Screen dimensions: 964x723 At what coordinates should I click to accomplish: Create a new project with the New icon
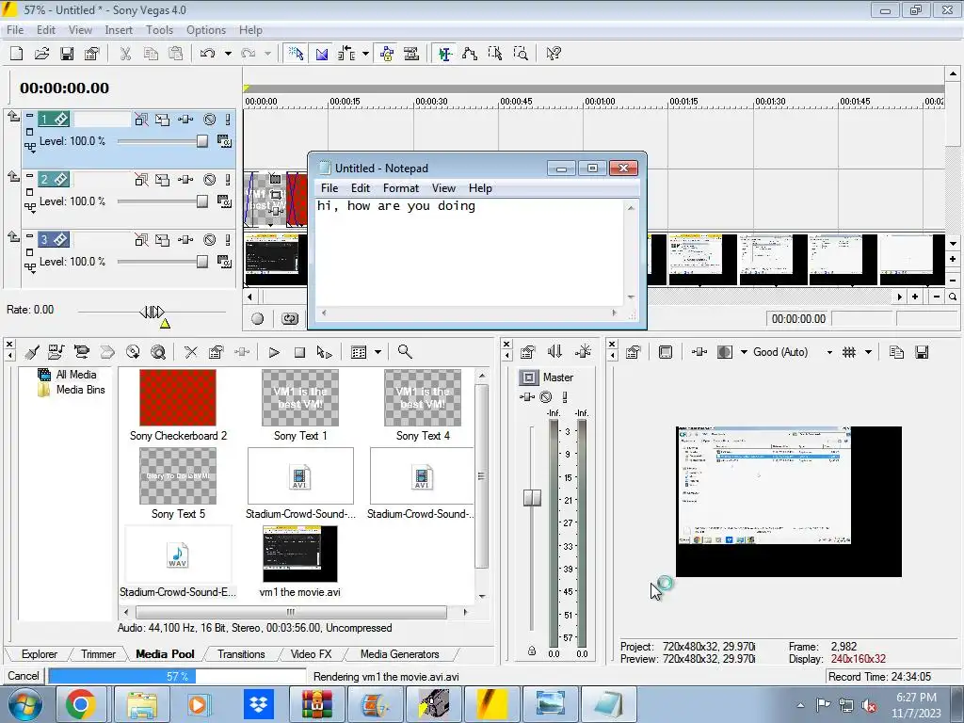coord(17,54)
